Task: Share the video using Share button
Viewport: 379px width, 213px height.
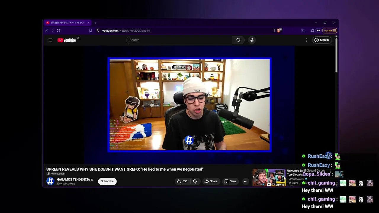Action: pyautogui.click(x=211, y=181)
